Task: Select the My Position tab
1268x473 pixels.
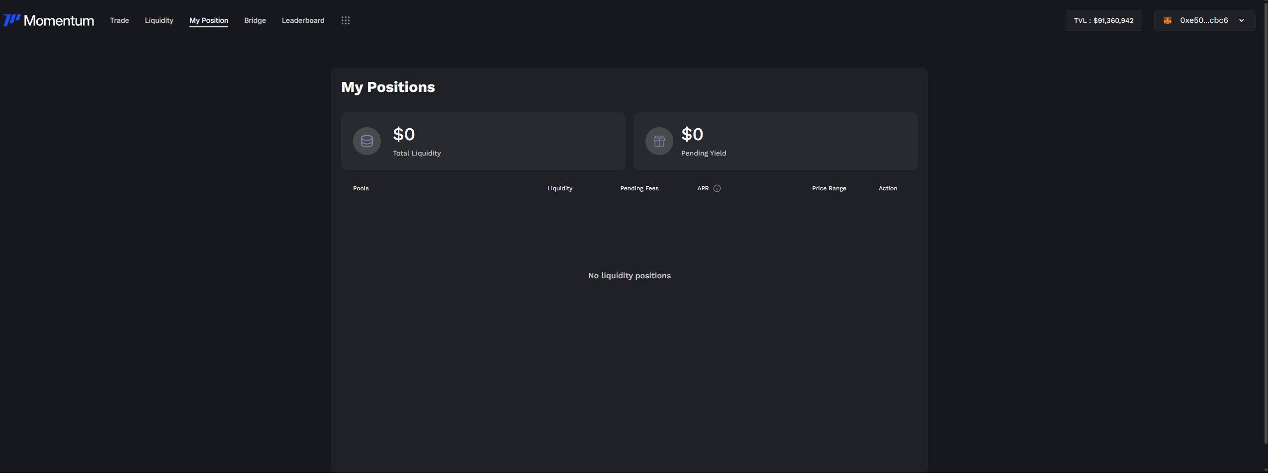Action: tap(208, 20)
